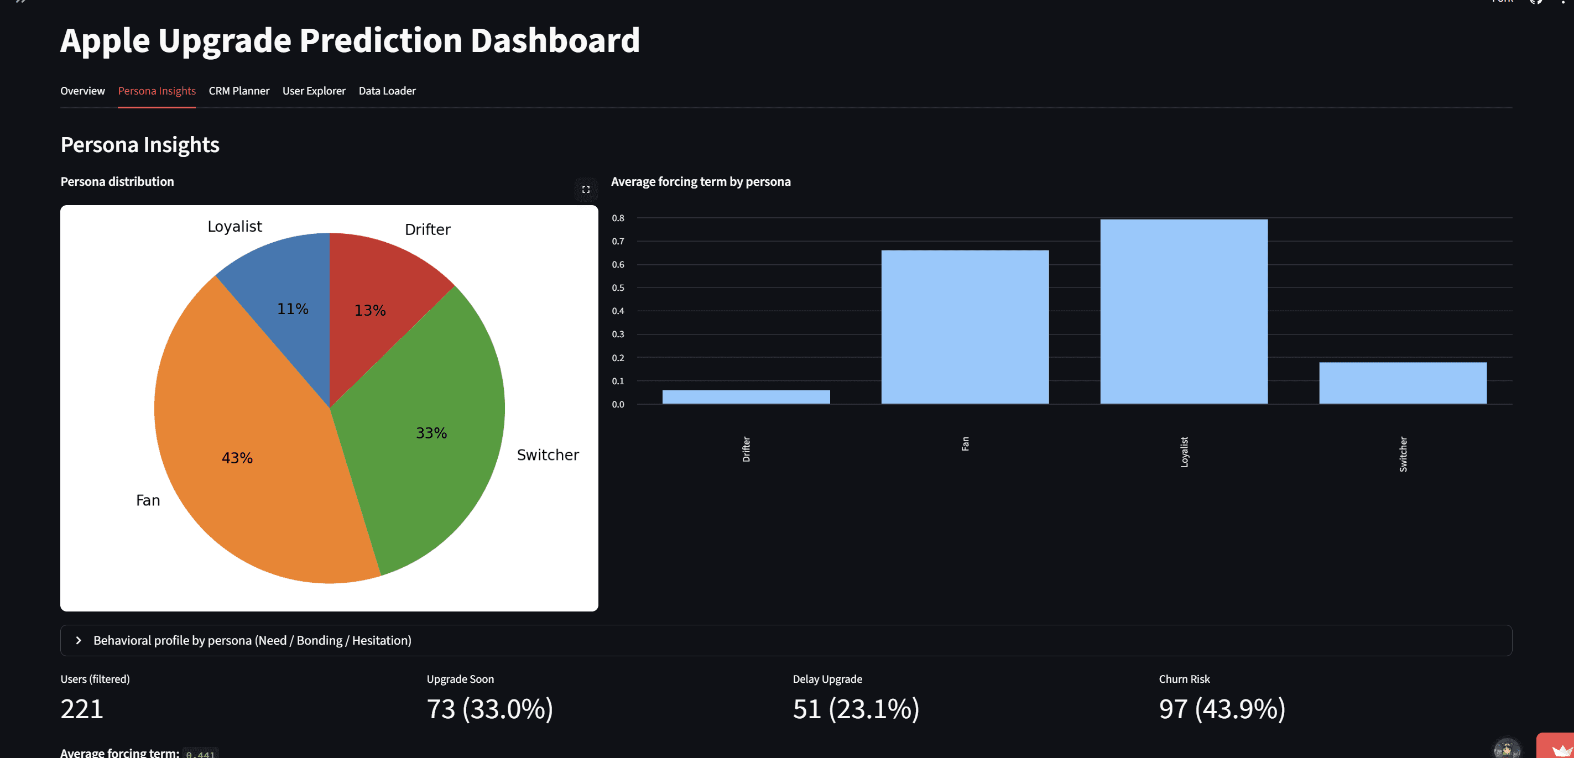Click the "Delay Upgrade" metric label
Screen dimensions: 1574x758
coord(827,679)
